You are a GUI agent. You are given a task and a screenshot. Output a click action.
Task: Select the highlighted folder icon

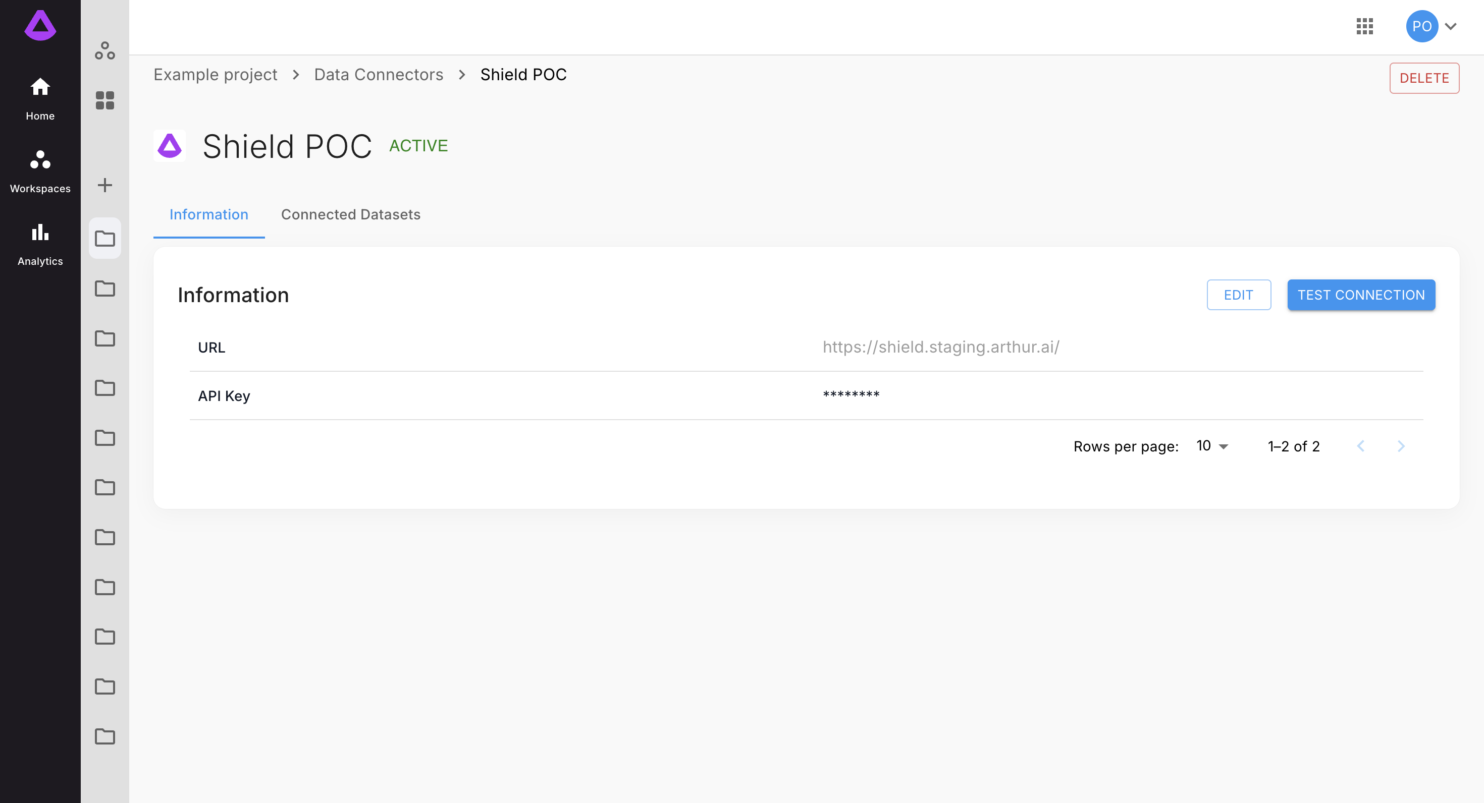coord(105,238)
